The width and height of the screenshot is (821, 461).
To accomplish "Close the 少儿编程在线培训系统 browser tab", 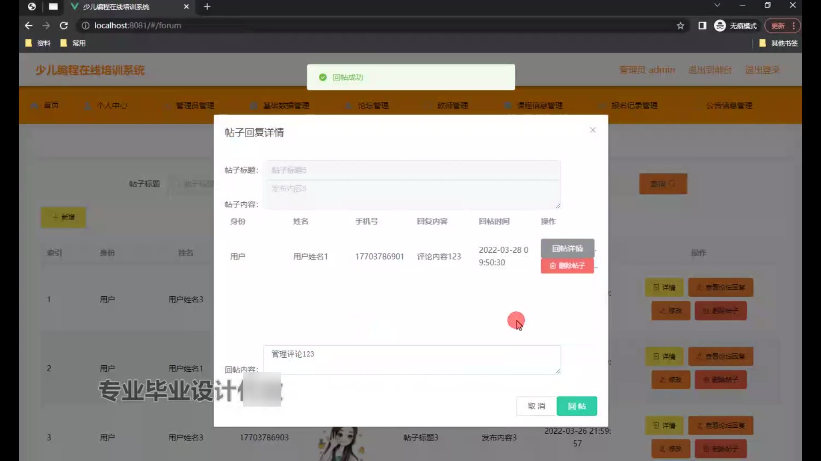I will (186, 6).
